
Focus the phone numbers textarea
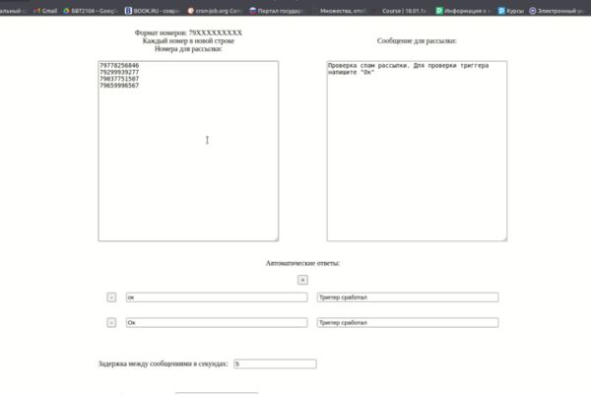188,151
